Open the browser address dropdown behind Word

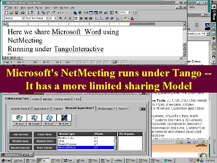coord(208,34)
